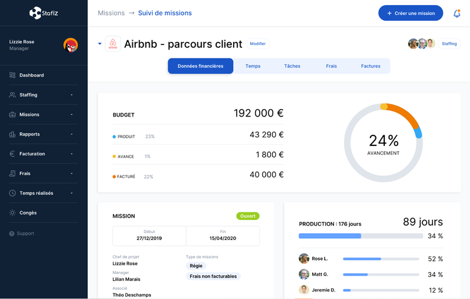Click the Stafiz logo in sidebar
470x299 pixels.
point(44,13)
